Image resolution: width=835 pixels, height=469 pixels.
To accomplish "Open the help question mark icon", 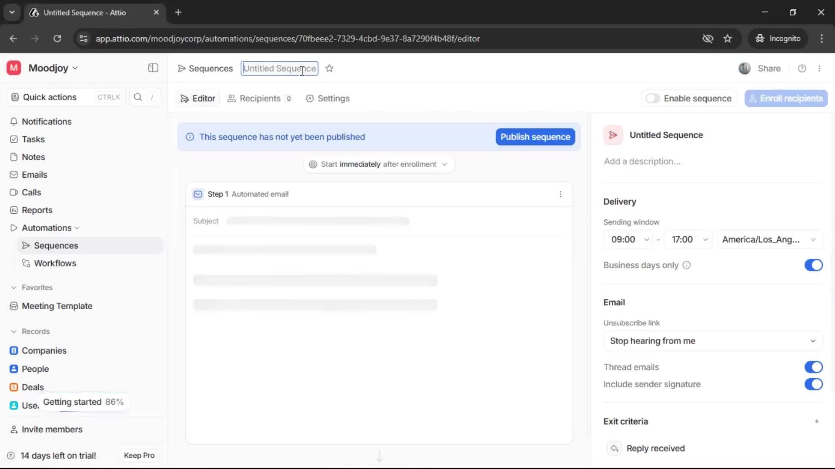I will 802,69.
